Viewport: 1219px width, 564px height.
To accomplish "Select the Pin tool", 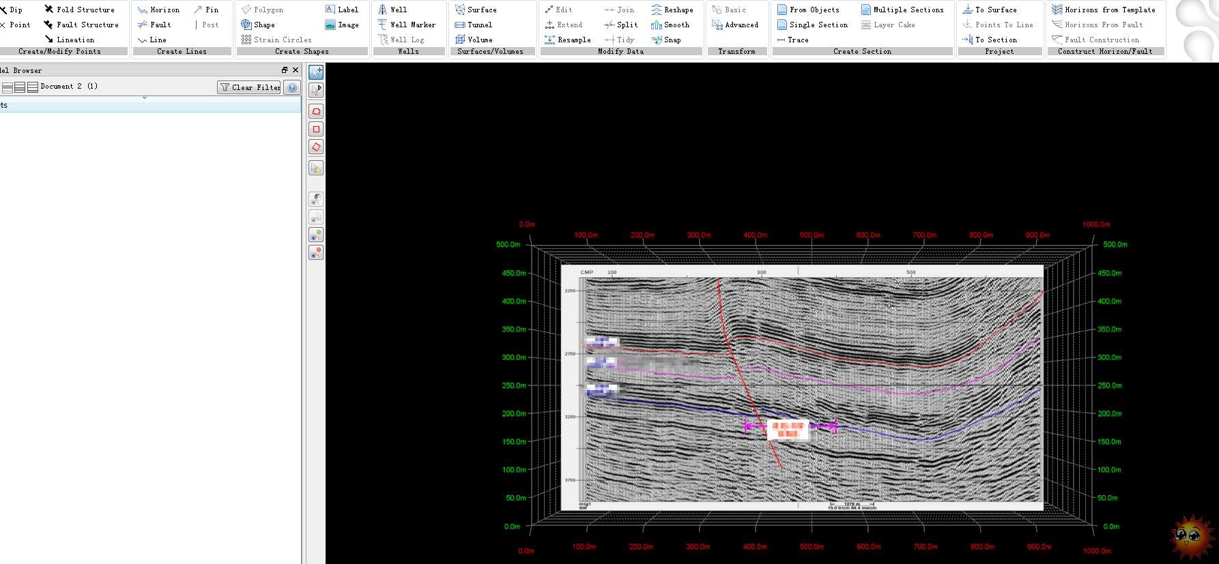I will (205, 10).
